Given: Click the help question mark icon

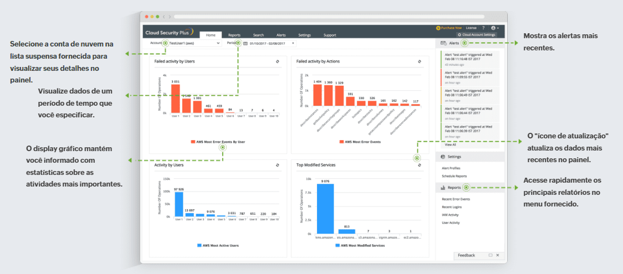Looking at the screenshot, I should coord(483,28).
